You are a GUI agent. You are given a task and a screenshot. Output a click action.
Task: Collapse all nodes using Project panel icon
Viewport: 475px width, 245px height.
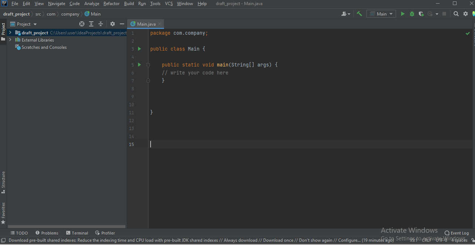pos(100,24)
